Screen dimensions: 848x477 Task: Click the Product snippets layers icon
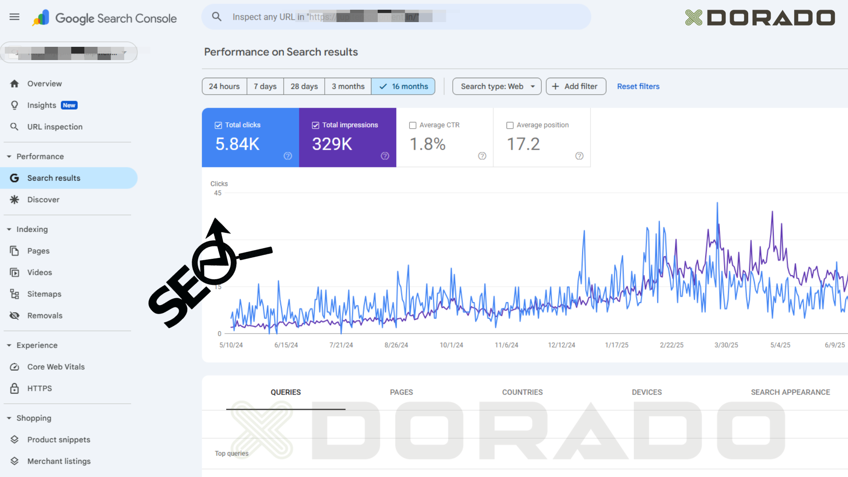tap(15, 439)
